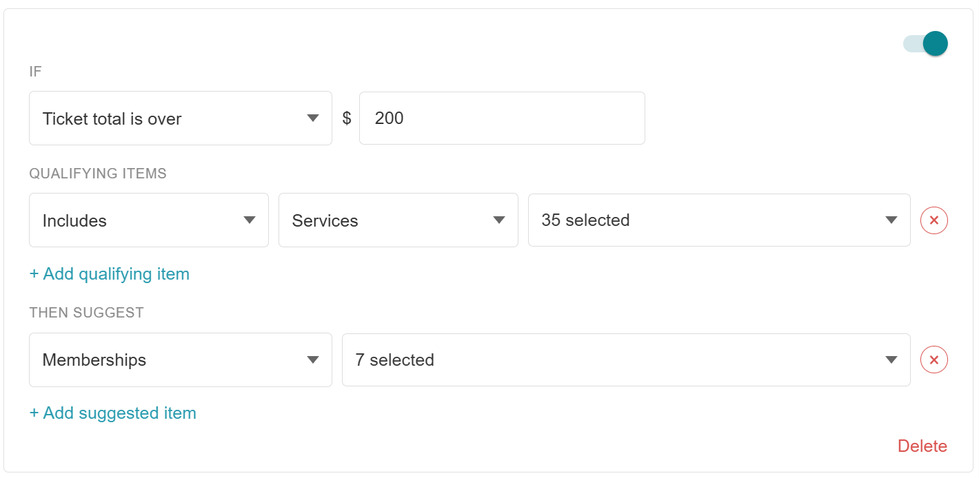The height and width of the screenshot is (478, 979).
Task: Open the Ticket total is over condition
Action: coord(181,118)
